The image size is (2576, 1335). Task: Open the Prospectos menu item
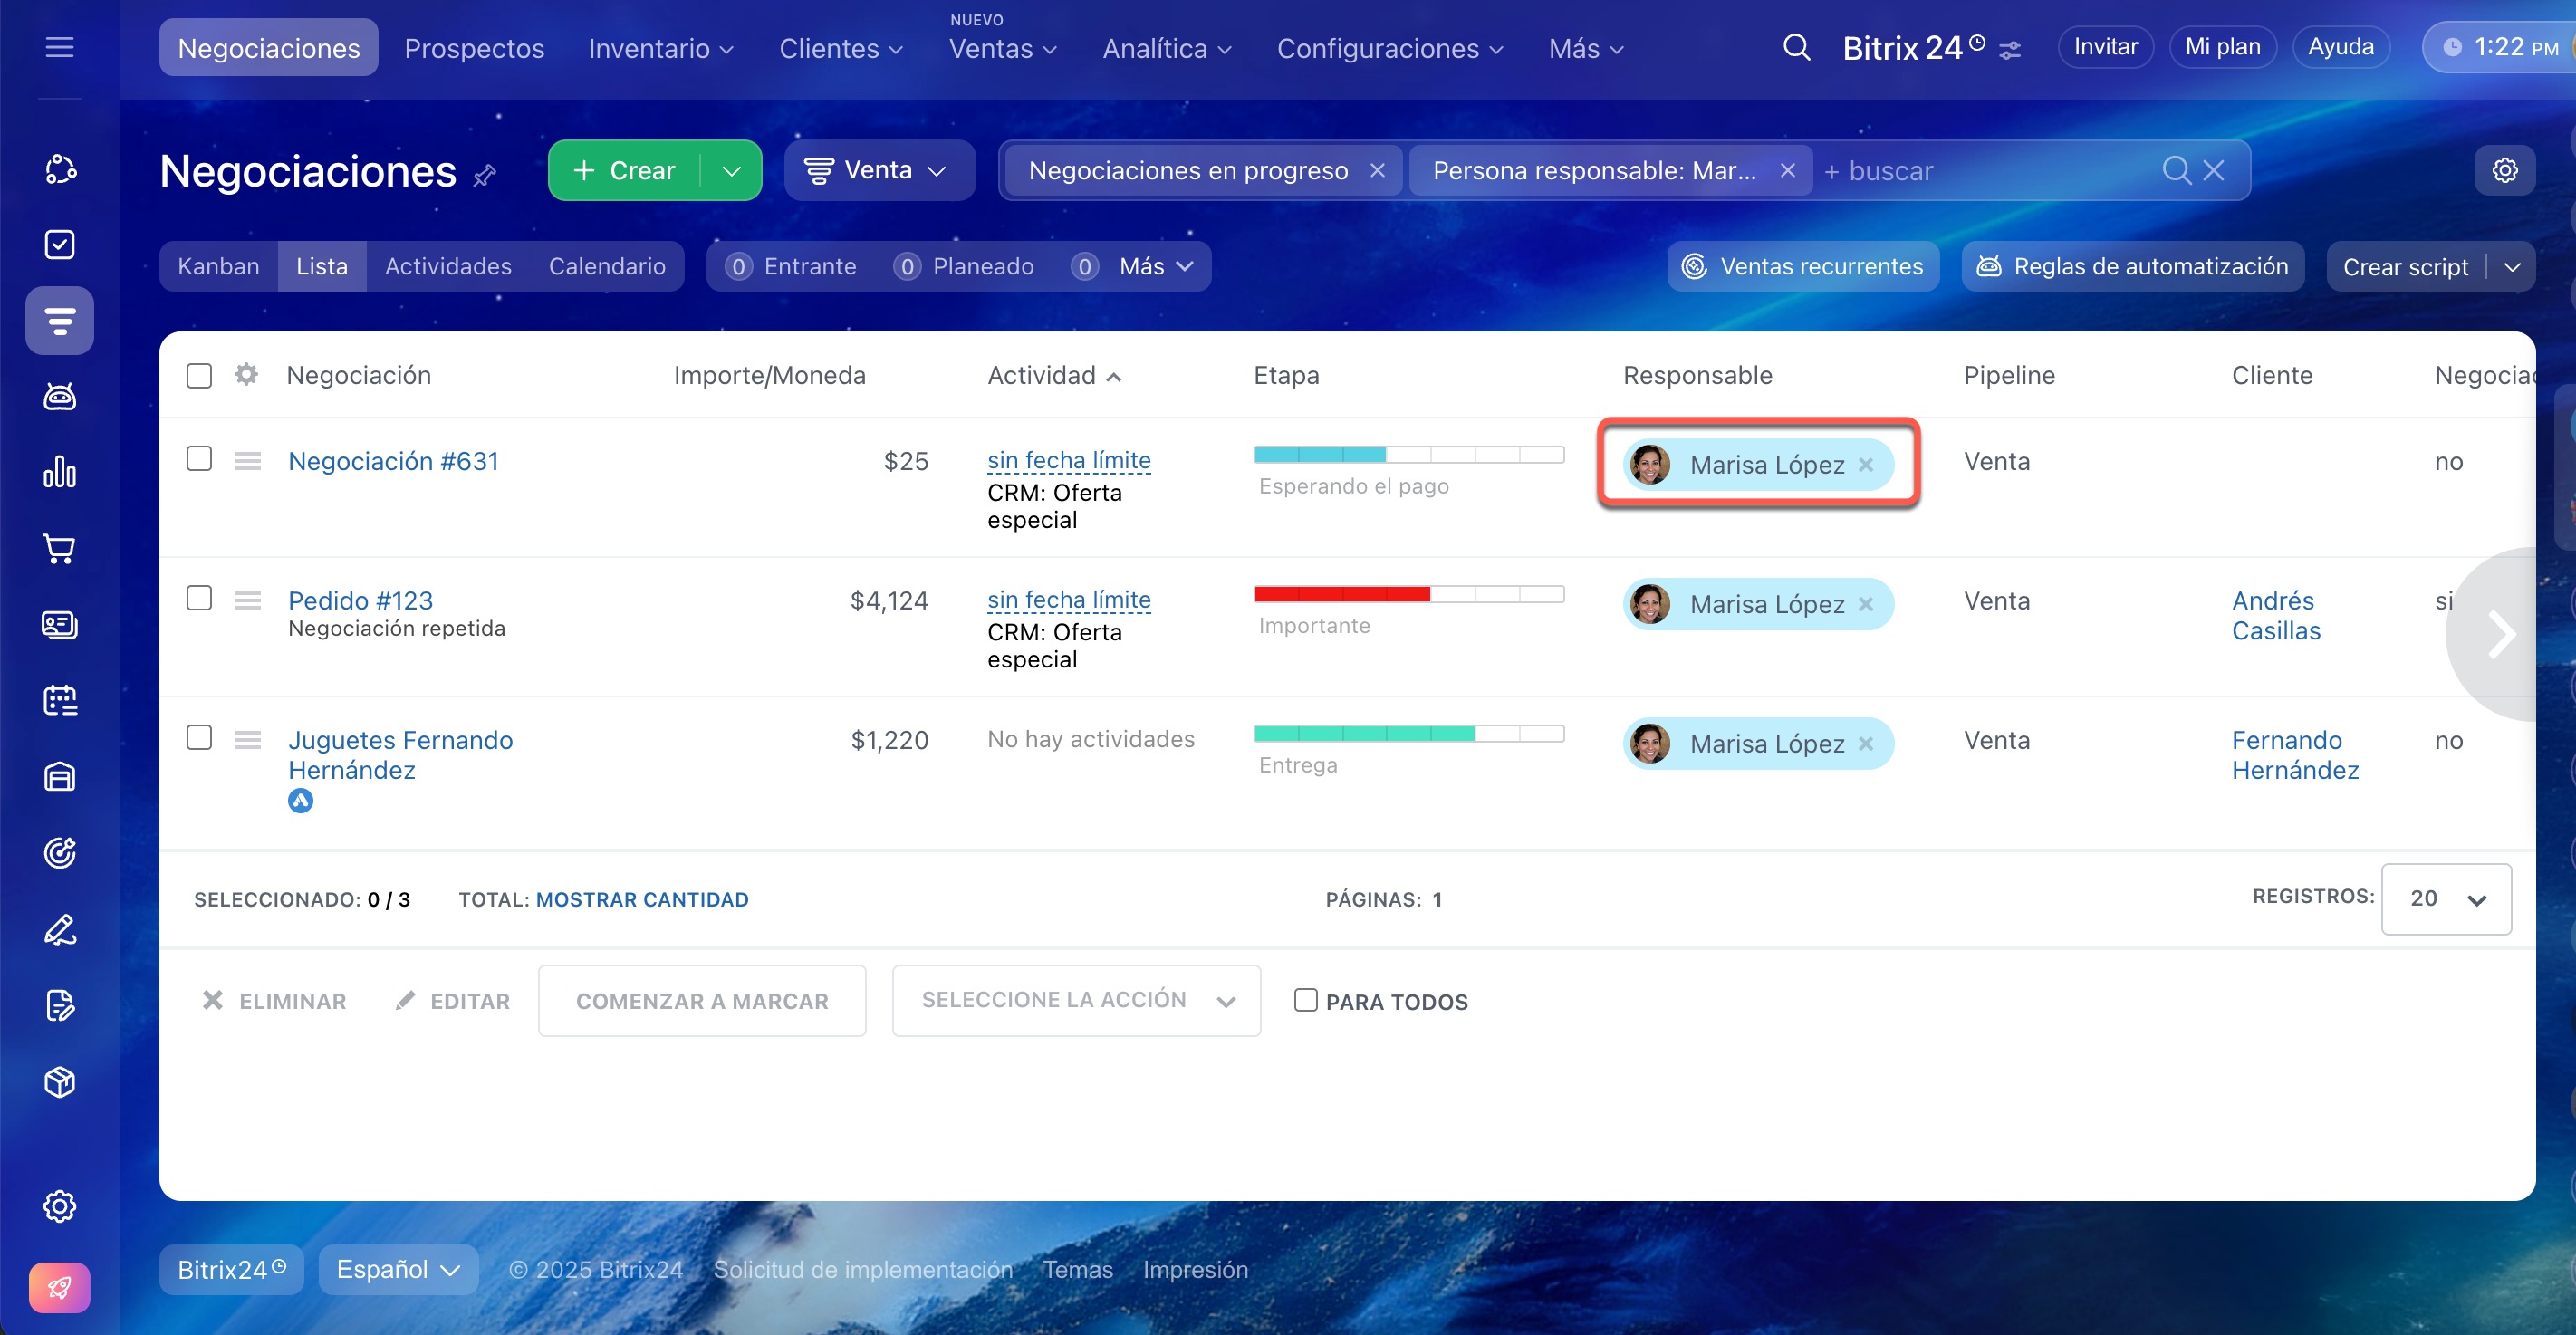(x=474, y=48)
